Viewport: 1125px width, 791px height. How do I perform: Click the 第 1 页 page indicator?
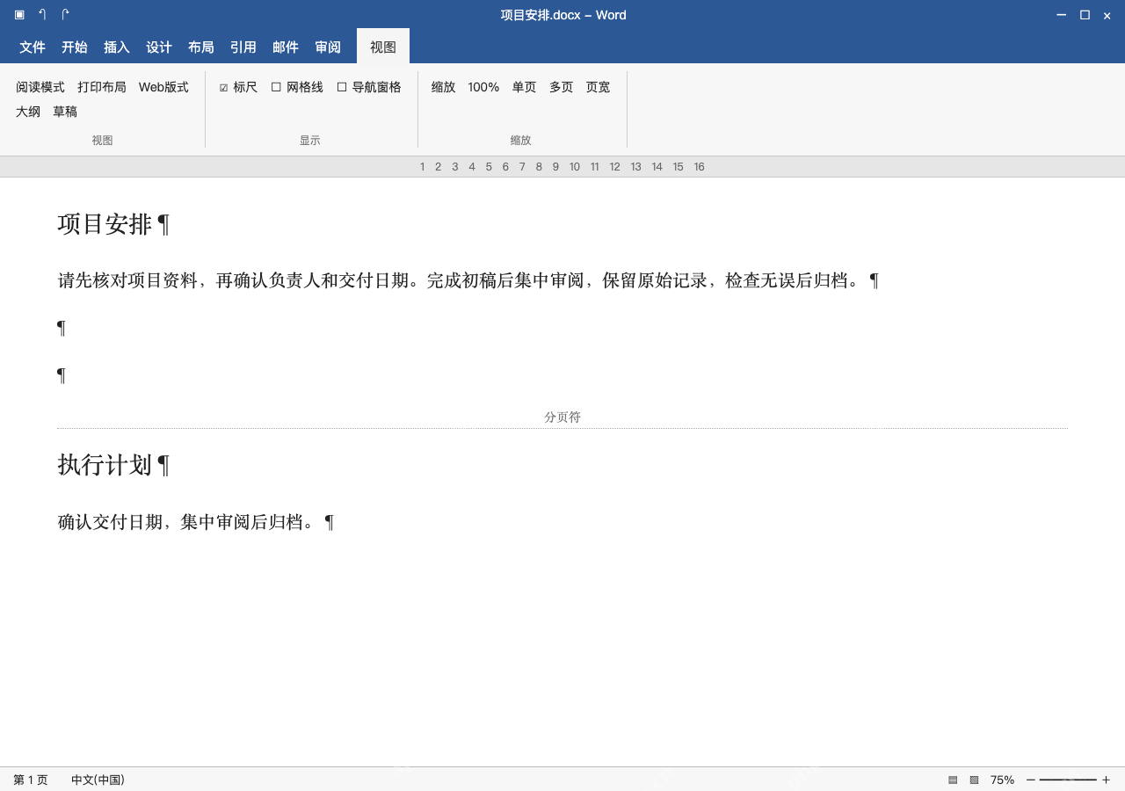point(31,780)
